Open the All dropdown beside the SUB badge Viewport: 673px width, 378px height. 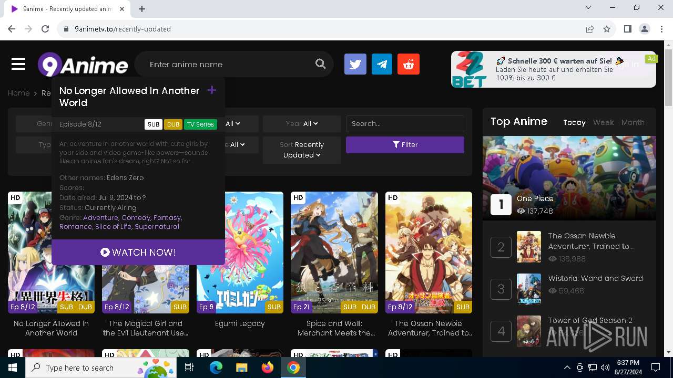point(232,124)
